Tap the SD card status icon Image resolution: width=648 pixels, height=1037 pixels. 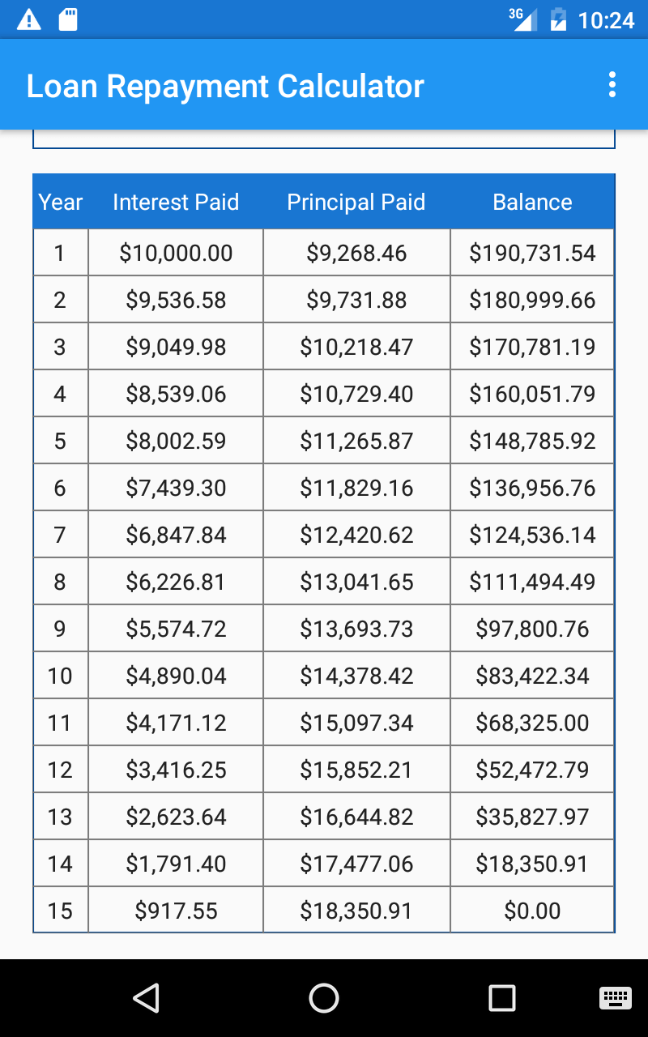point(69,19)
